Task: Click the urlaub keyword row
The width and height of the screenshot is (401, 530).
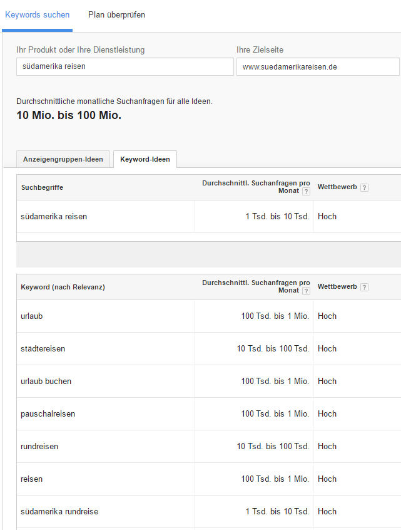Action: 209,316
